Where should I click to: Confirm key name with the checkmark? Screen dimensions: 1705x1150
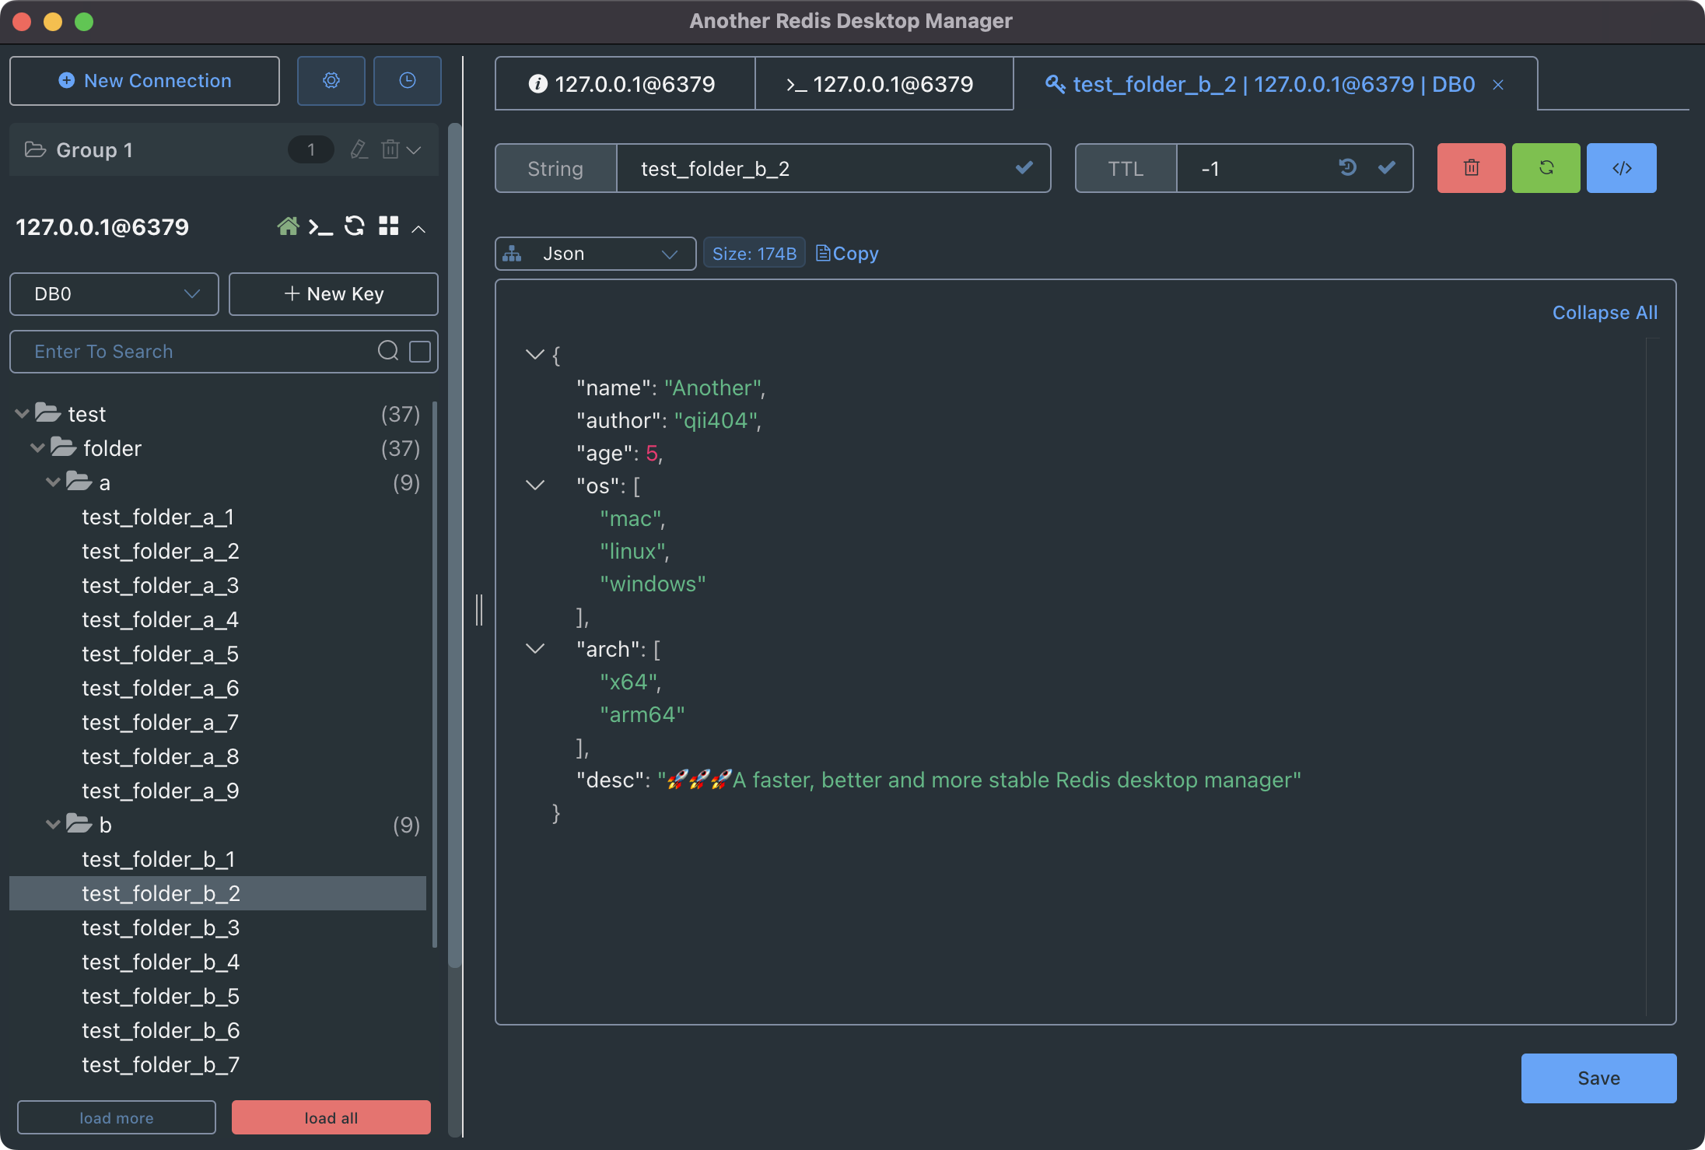click(x=1024, y=168)
